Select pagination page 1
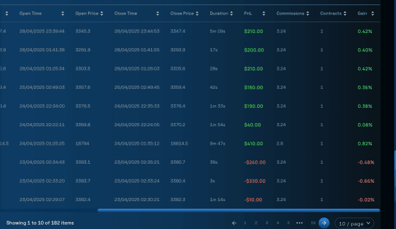This screenshot has width=396, height=229. (245, 223)
